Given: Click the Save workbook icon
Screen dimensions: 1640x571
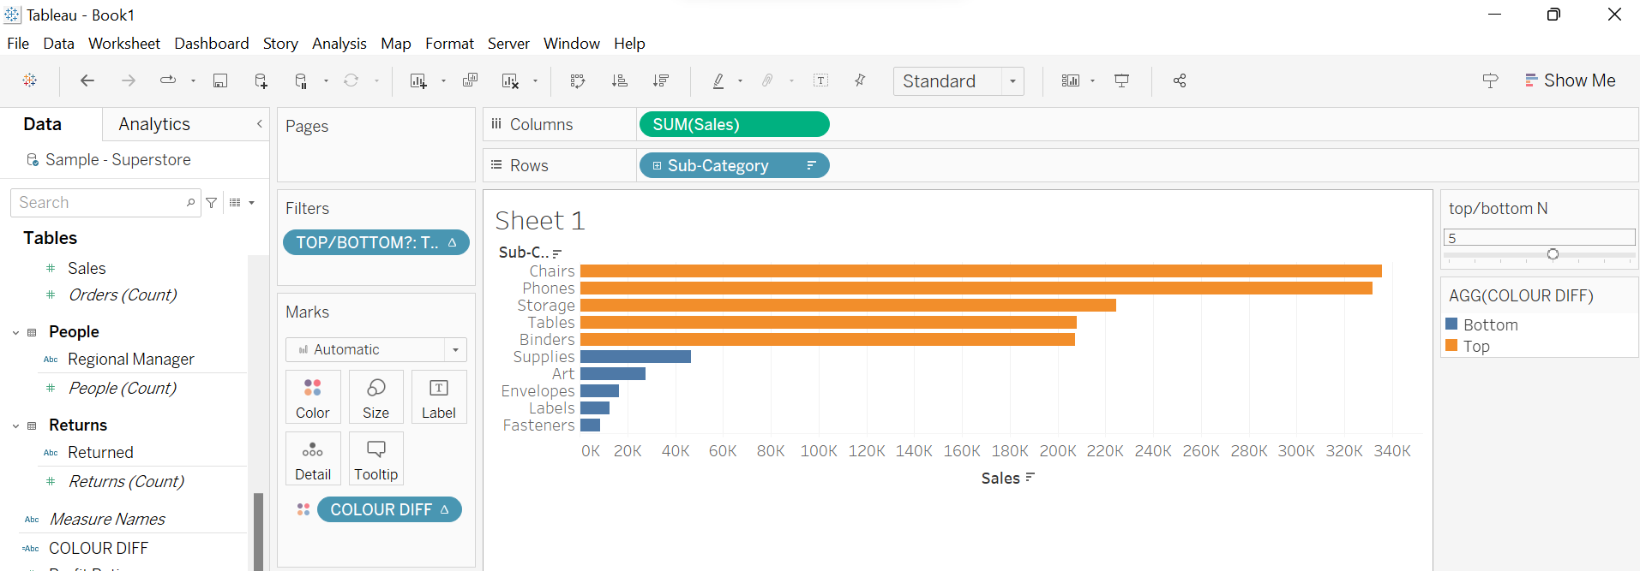Looking at the screenshot, I should pyautogui.click(x=220, y=80).
